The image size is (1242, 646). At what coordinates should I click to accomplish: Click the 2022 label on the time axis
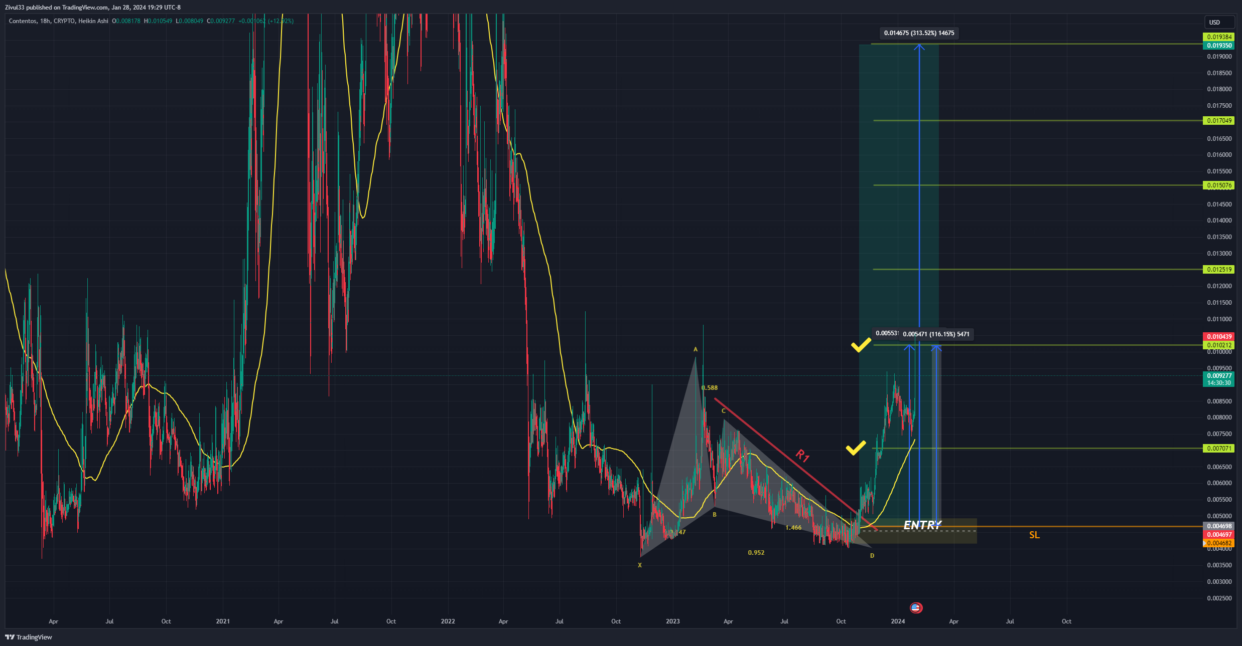tap(448, 621)
